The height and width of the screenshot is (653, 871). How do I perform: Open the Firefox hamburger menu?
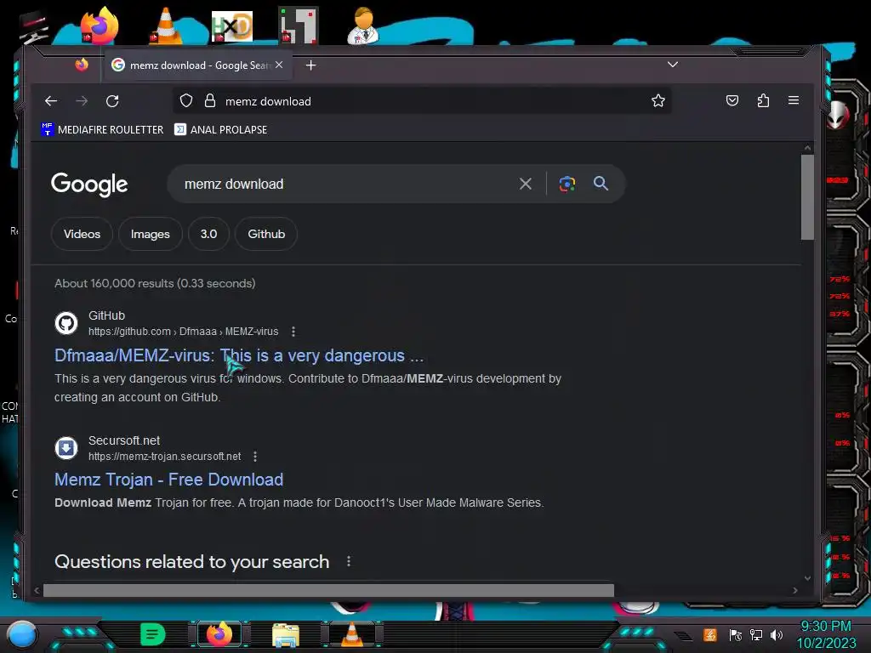point(794,100)
